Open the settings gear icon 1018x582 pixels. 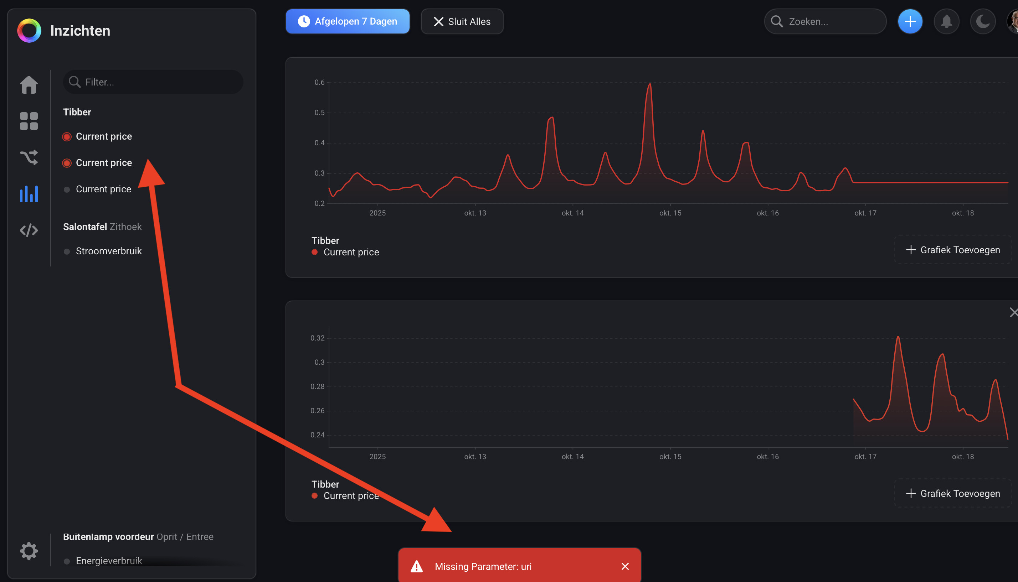click(29, 551)
